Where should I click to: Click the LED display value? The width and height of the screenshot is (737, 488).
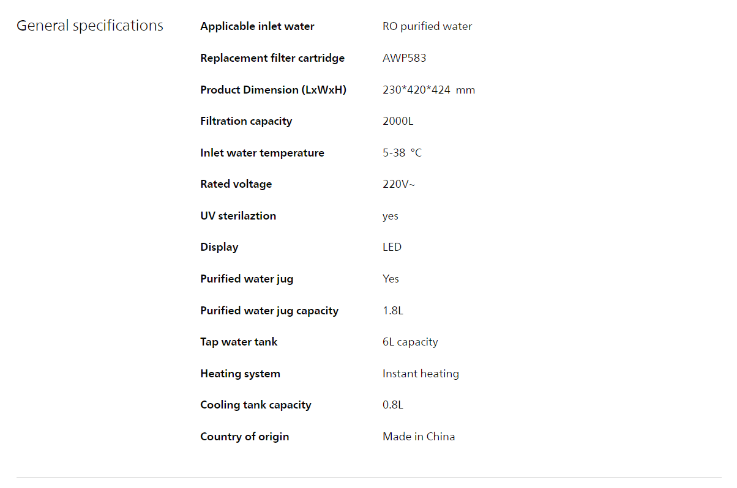click(392, 247)
